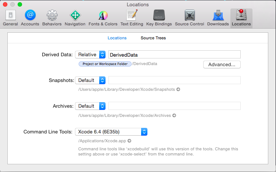Click the /Users/apple/Library/Developer/Xcode/Snapshots path text
The height and width of the screenshot is (172, 276).
click(126, 89)
